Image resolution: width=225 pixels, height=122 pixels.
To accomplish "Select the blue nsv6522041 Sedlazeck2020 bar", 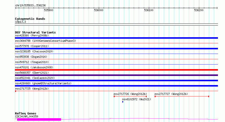I will (x=116, y=80).
